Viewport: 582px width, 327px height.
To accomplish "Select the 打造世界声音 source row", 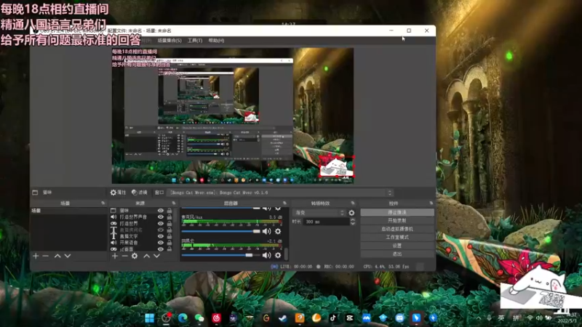I will [x=133, y=217].
